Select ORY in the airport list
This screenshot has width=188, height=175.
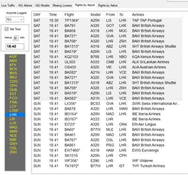pyautogui.click(x=13, y=144)
